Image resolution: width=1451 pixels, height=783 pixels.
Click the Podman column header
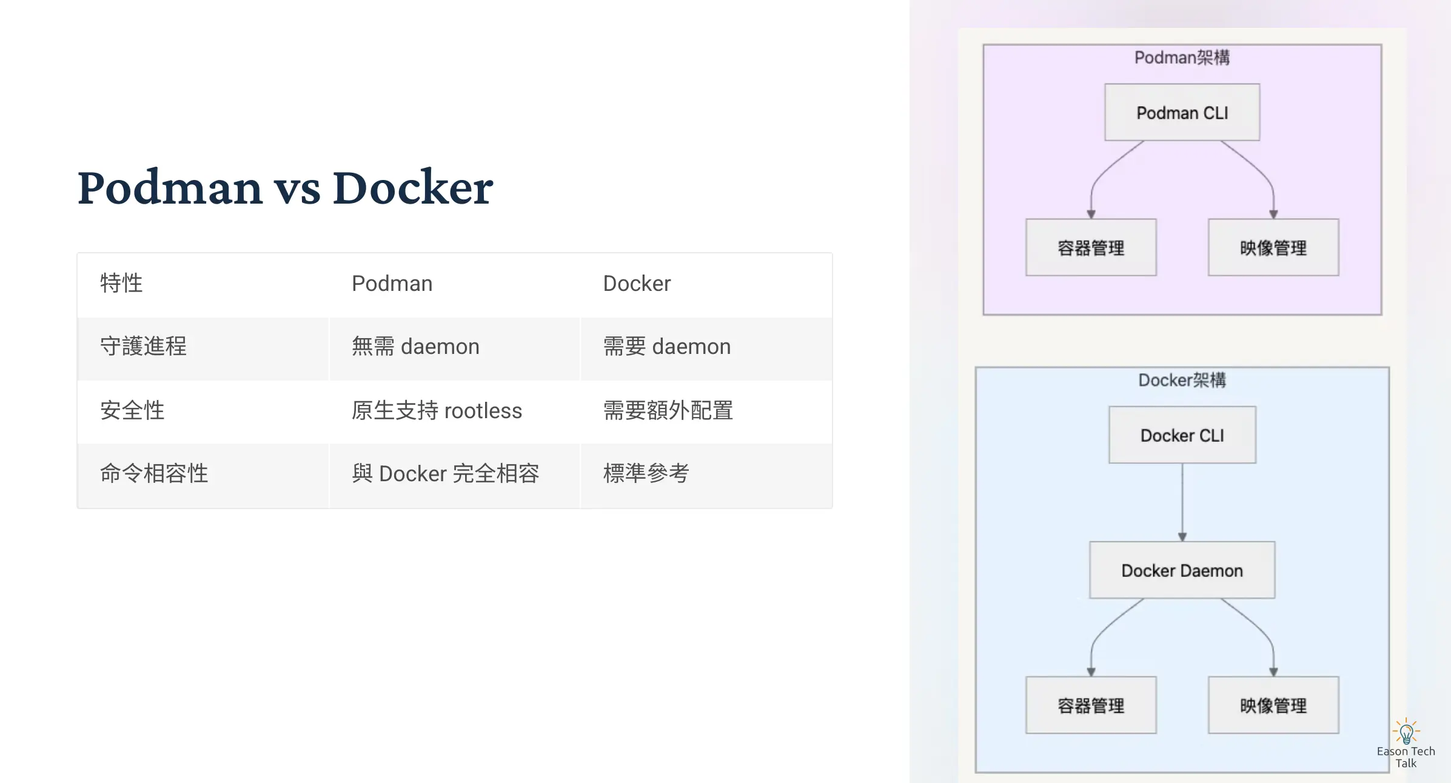tap(392, 283)
